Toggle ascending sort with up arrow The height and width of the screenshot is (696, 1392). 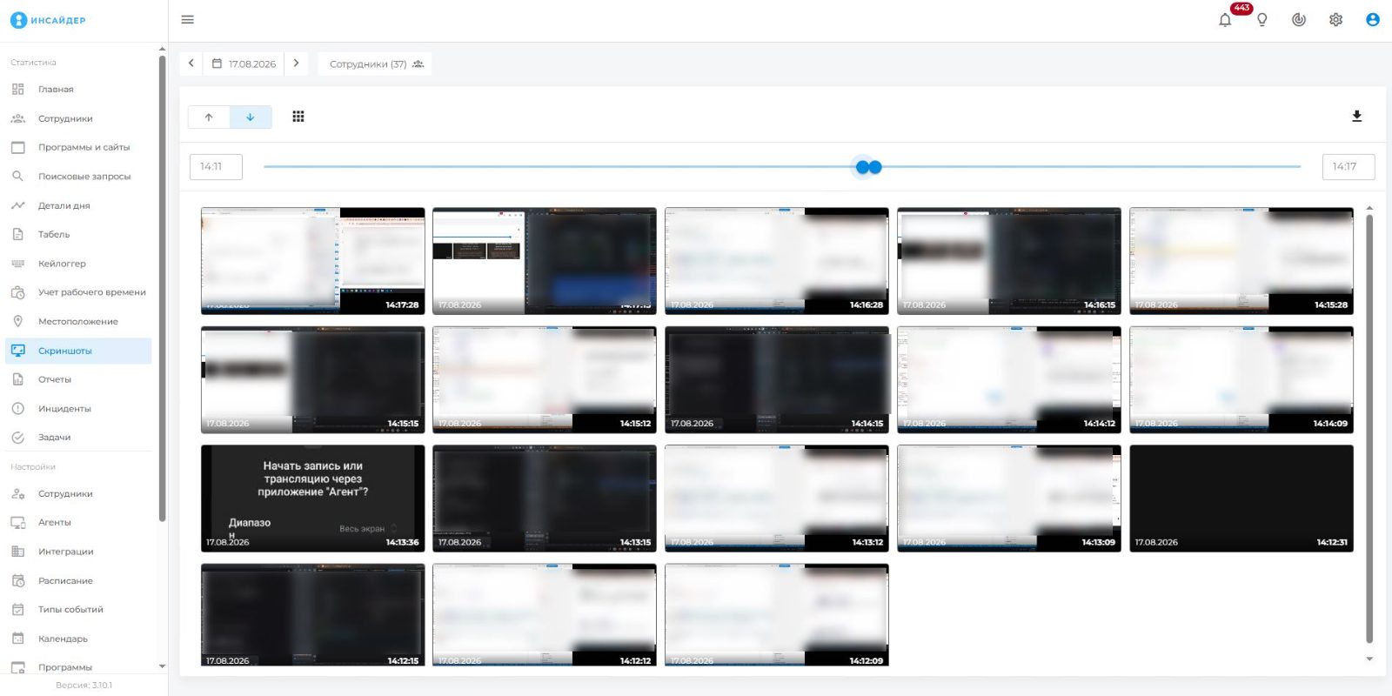(209, 117)
